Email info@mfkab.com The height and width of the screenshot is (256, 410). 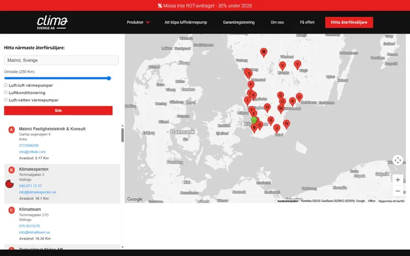point(32,152)
